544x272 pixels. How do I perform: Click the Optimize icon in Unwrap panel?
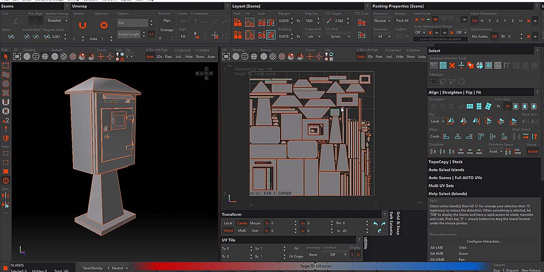point(104,25)
